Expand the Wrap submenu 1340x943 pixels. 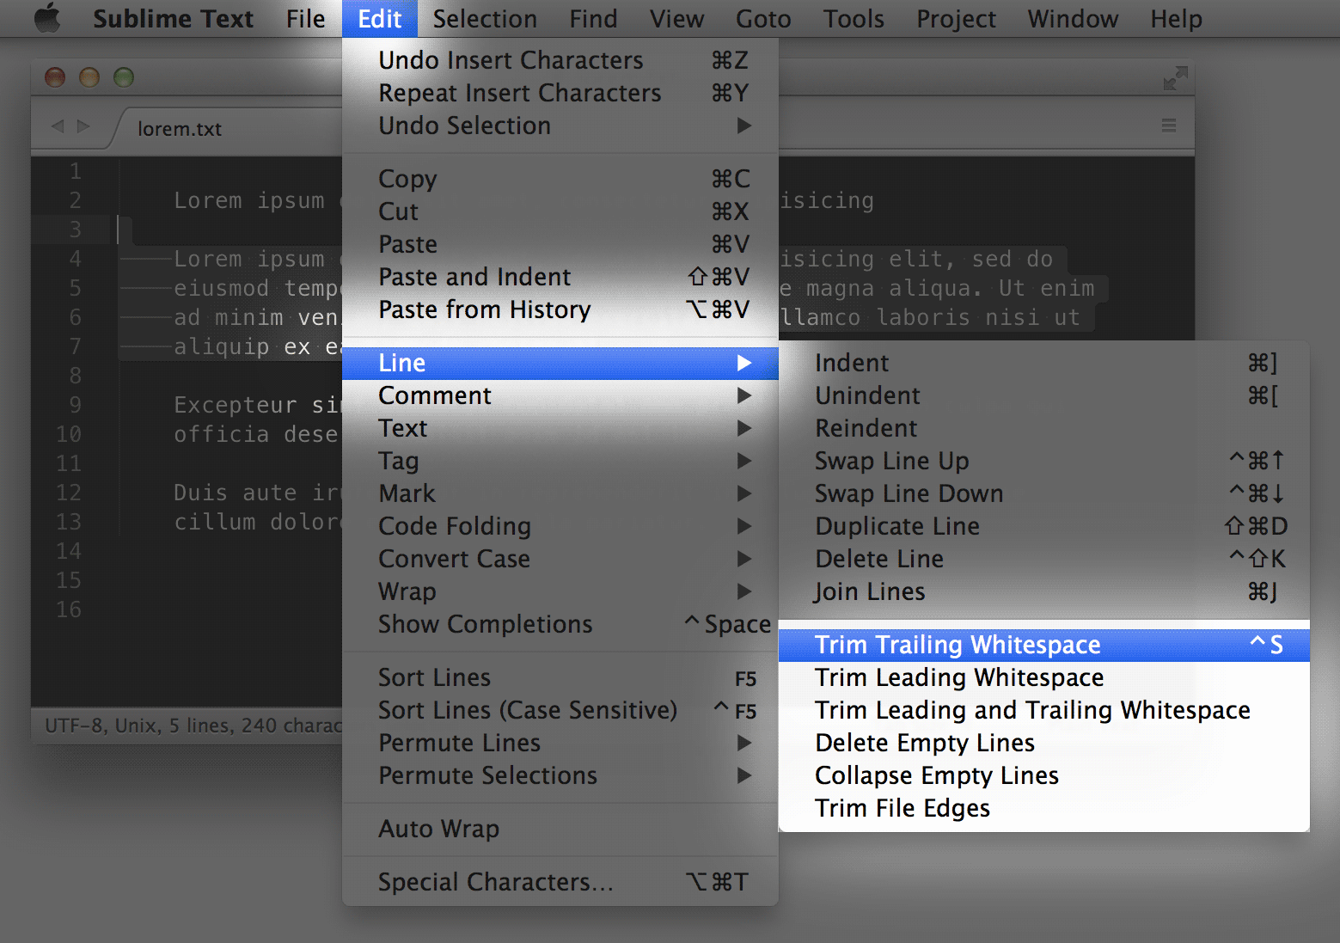(560, 591)
